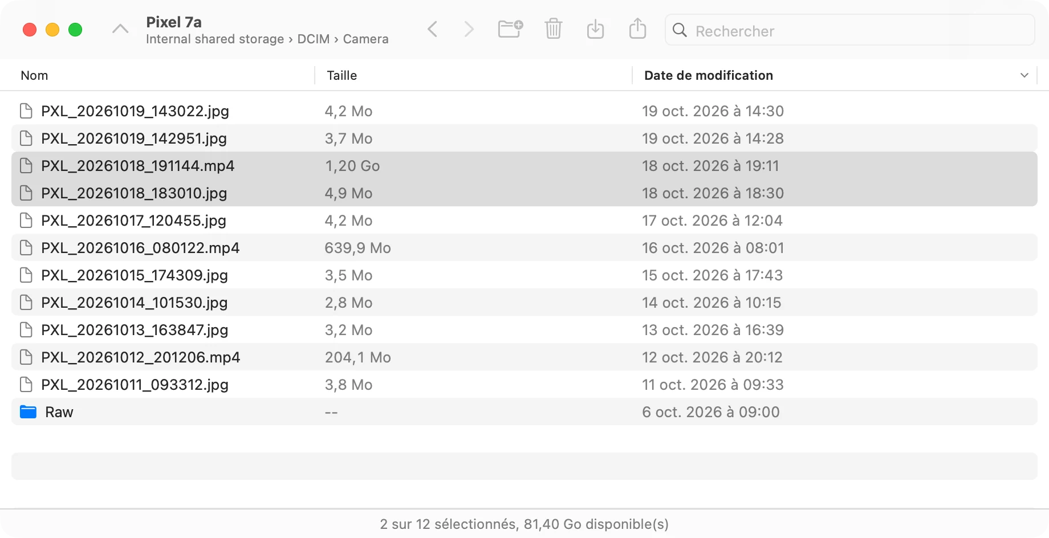Click the new folder icon in toolbar
Viewport: 1049px width, 538px height.
510,28
